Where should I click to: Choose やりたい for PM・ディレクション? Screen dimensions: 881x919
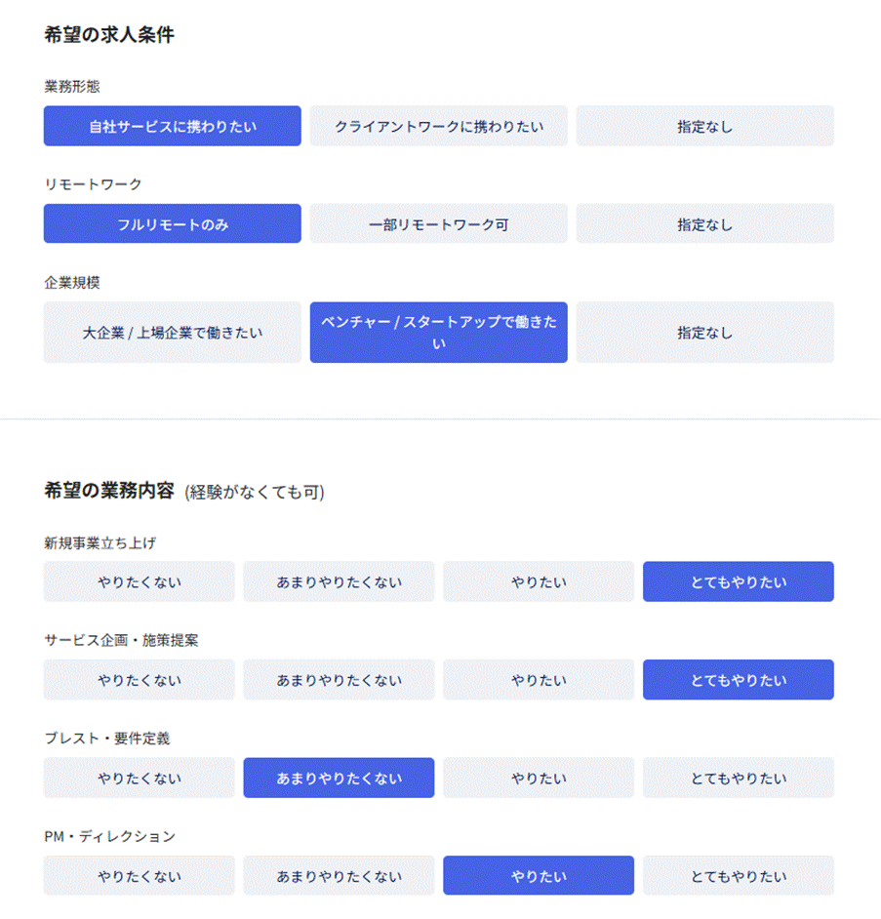click(538, 875)
